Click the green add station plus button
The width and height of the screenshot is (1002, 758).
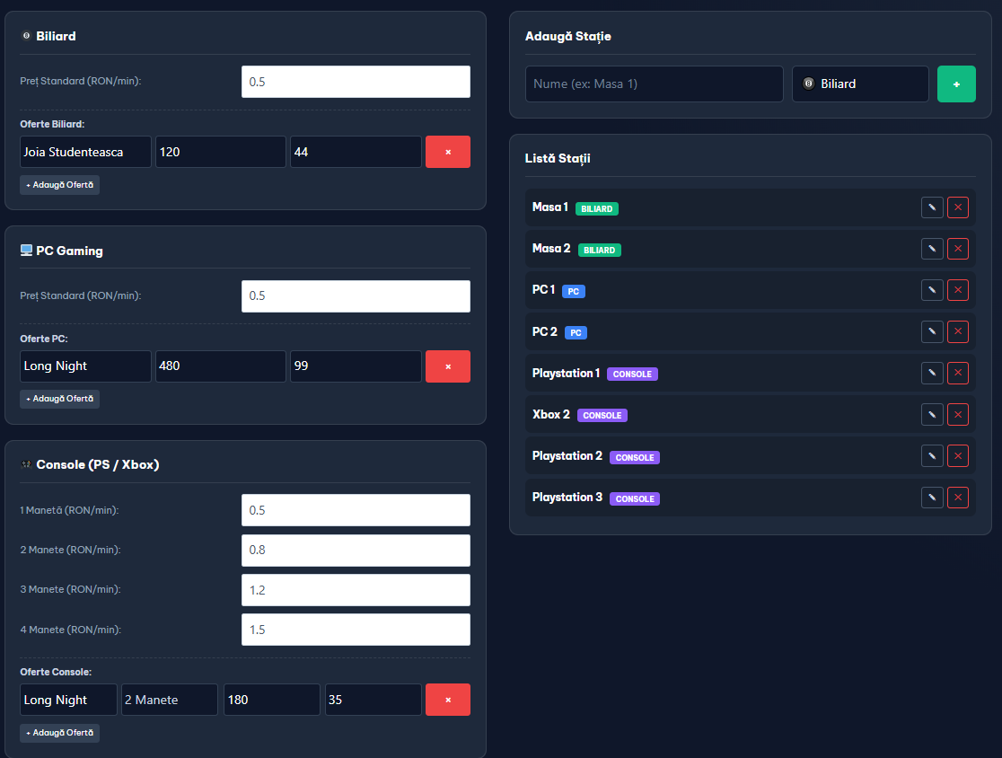[956, 84]
